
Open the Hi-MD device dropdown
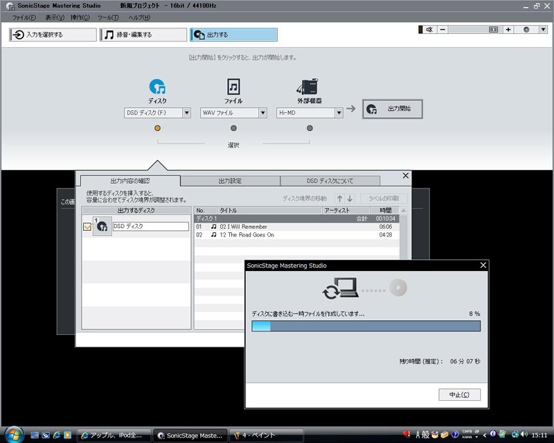[x=310, y=112]
